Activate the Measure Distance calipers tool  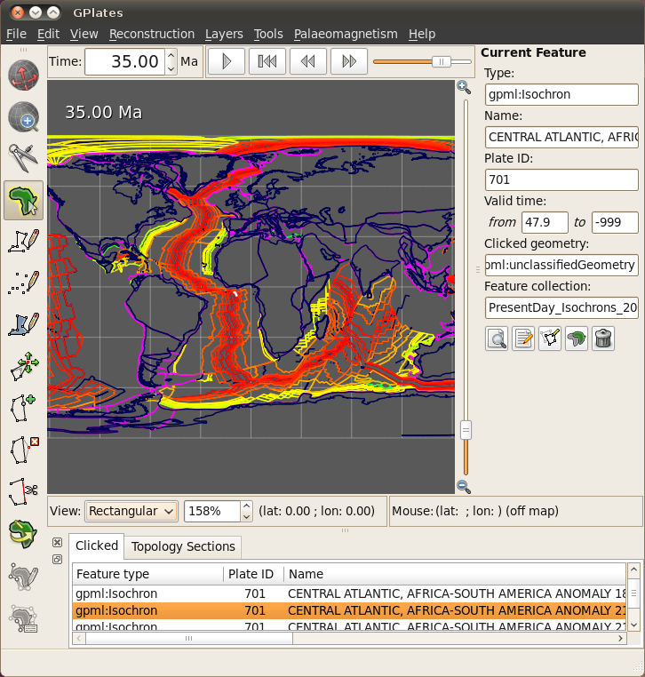[x=23, y=158]
